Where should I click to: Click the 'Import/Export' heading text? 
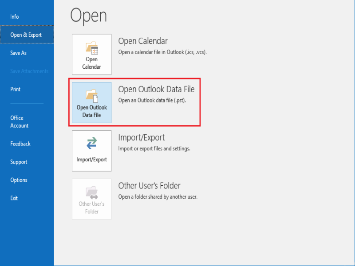point(142,137)
